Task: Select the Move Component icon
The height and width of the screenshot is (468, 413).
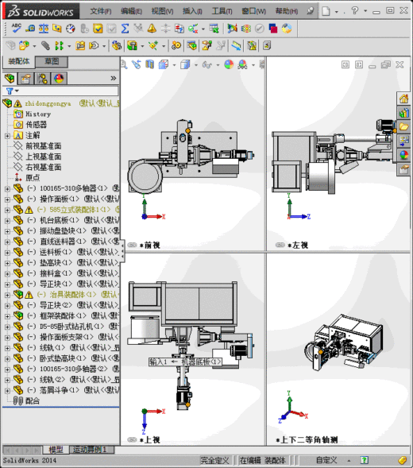Action: pos(94,45)
